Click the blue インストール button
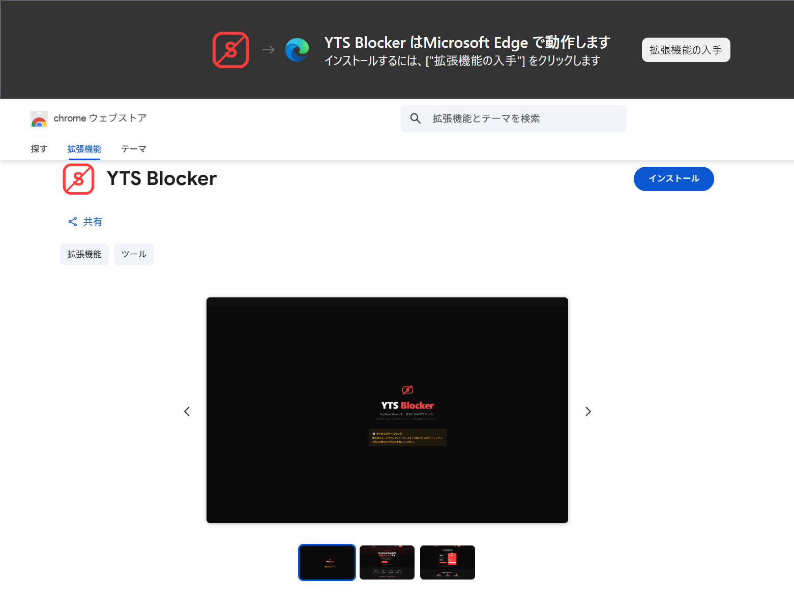Viewport: 794px width, 609px height. (674, 179)
